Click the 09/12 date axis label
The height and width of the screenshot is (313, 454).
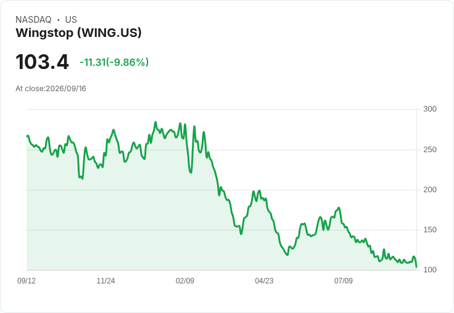pos(27,280)
